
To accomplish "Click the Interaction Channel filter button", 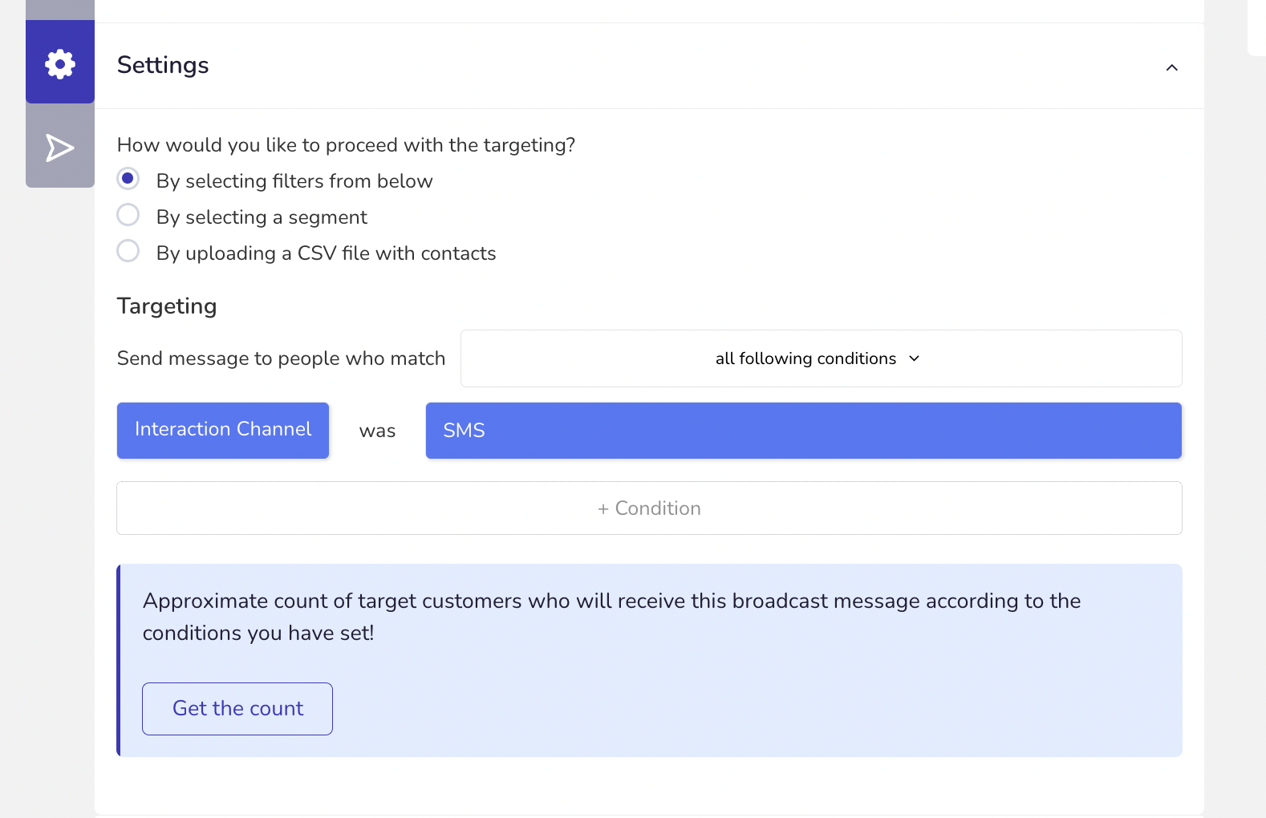I will tap(223, 430).
